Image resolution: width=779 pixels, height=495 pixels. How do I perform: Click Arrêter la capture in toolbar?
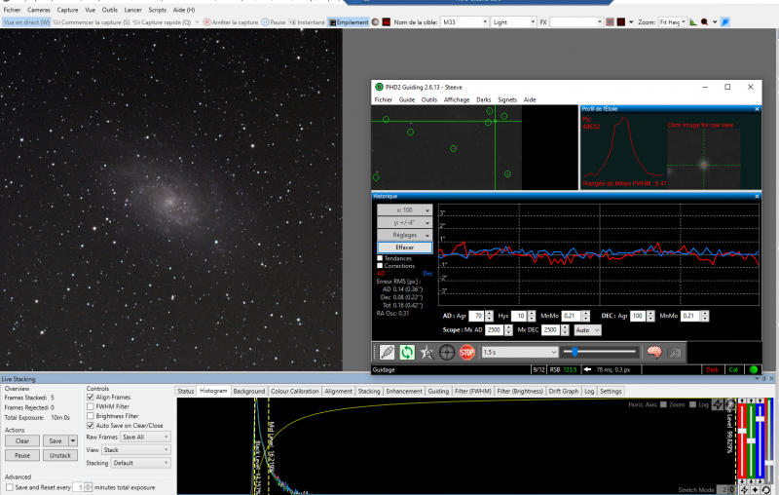coord(231,21)
